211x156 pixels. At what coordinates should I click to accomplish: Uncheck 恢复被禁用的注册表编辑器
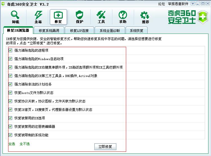coord(10,126)
